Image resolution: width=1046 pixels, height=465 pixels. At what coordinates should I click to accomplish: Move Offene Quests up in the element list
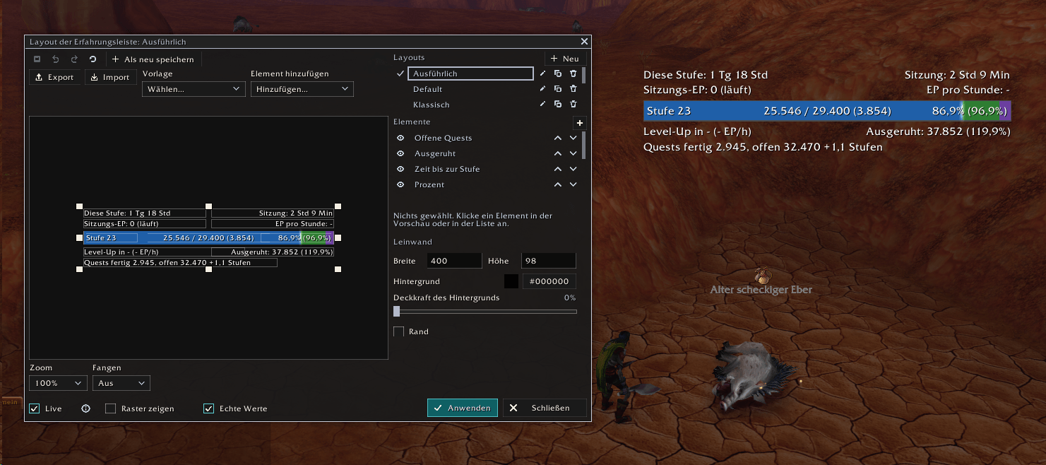(x=557, y=138)
